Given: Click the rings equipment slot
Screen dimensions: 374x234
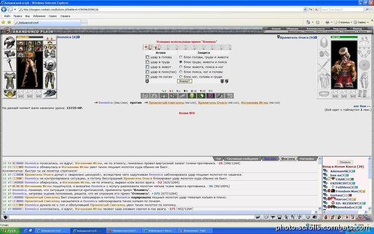Looking at the screenshot, I should pyautogui.click(x=50, y=47).
